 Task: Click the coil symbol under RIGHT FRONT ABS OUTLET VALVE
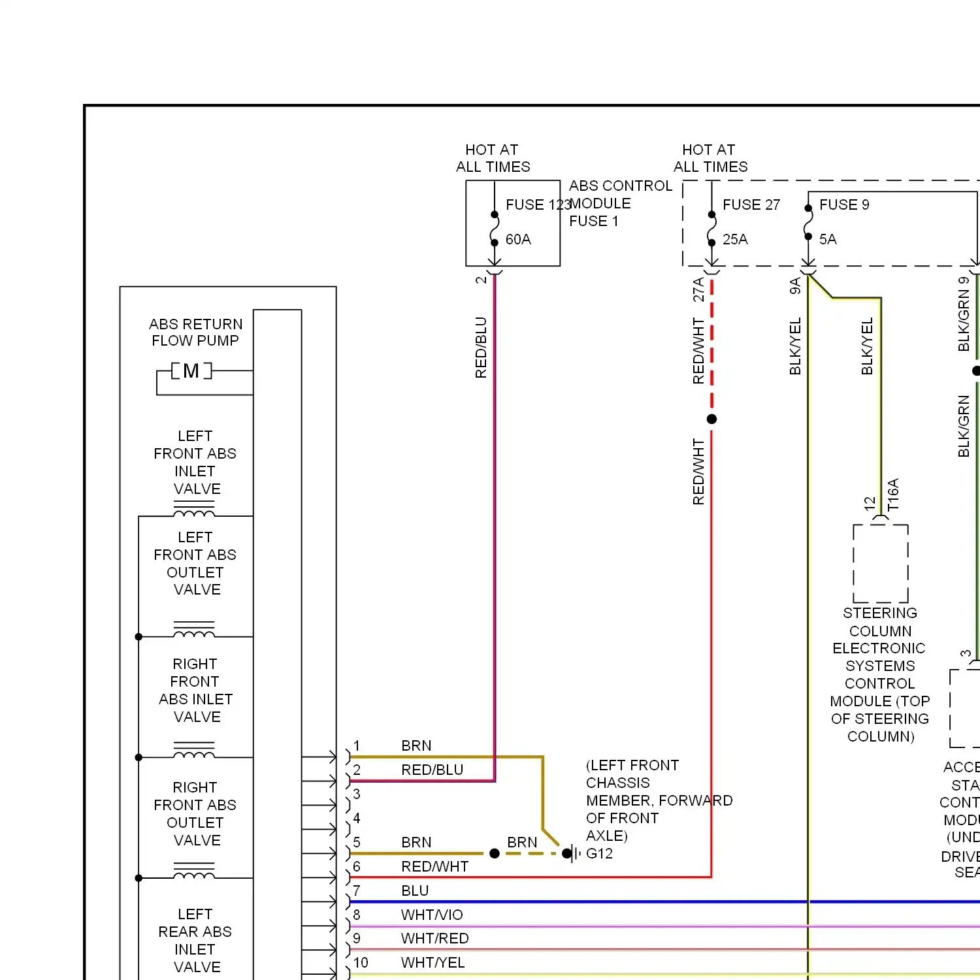(194, 871)
